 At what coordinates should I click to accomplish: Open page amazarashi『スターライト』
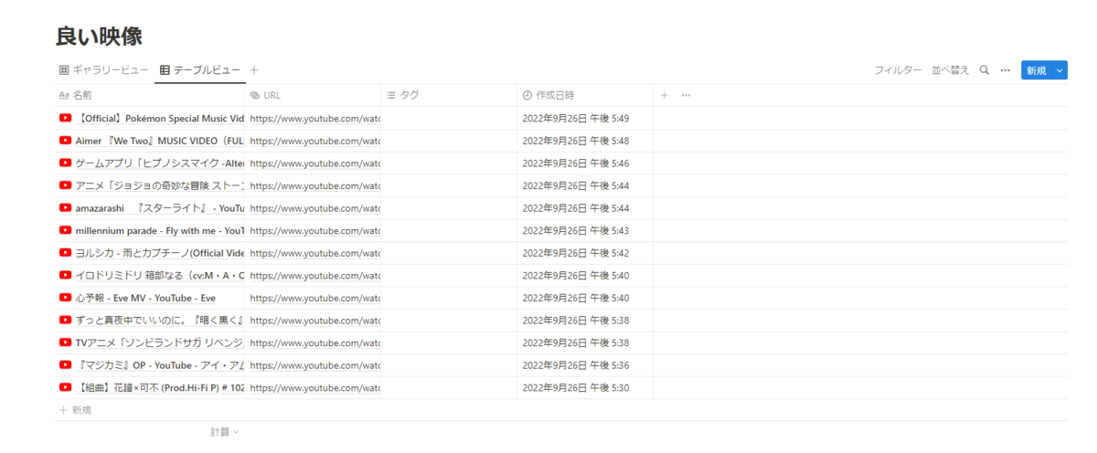(x=160, y=208)
